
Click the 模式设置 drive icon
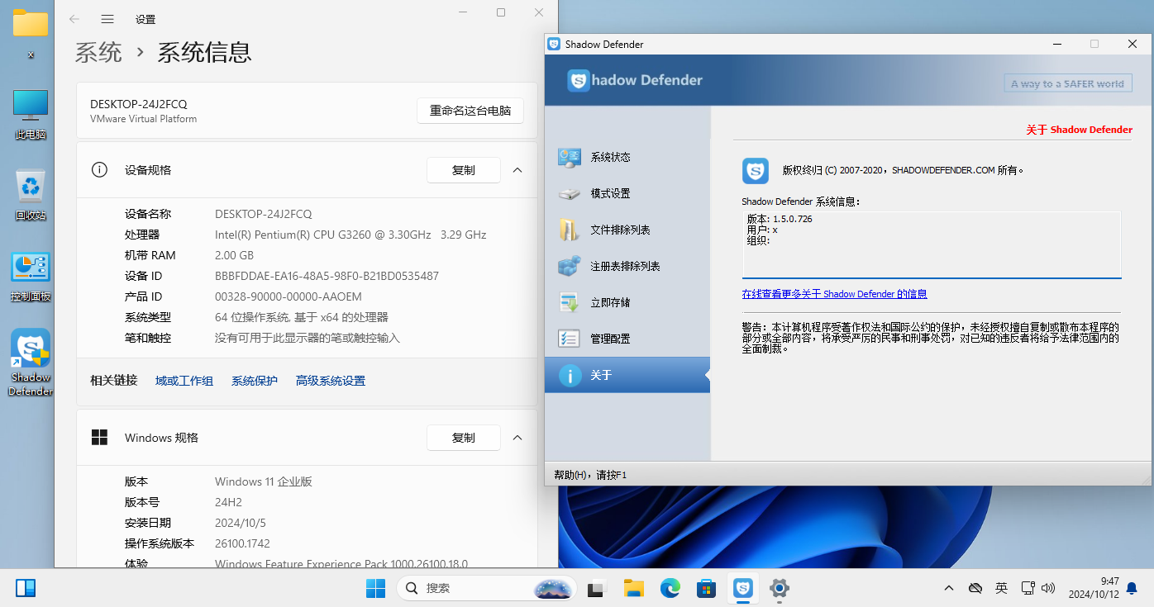coord(570,194)
